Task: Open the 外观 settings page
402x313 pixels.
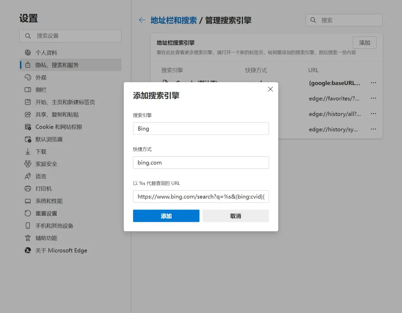Action: click(70, 77)
